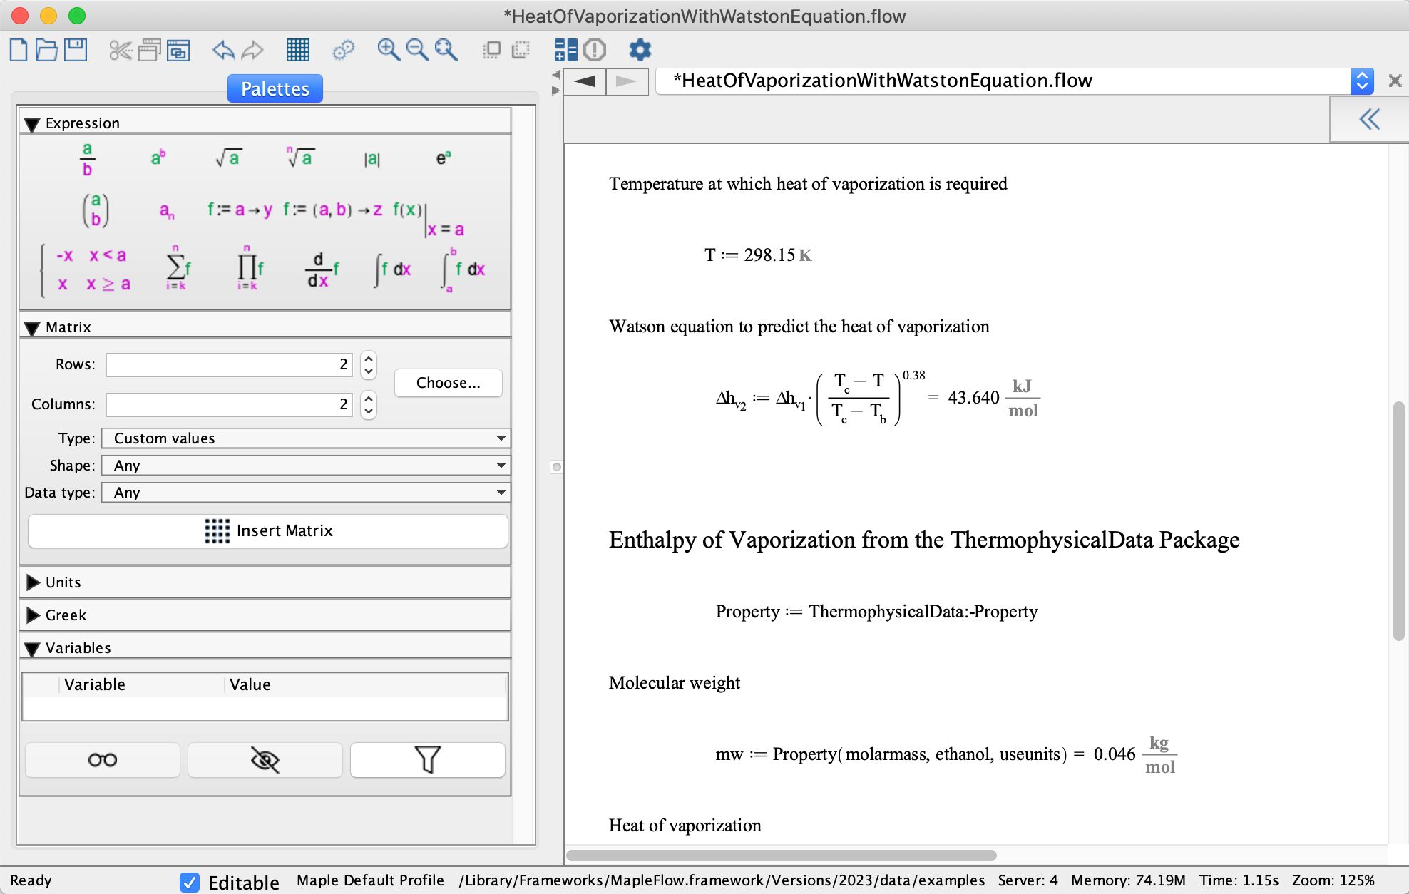The width and height of the screenshot is (1409, 894).
Task: Collapse the Expression palette section
Action: click(x=31, y=123)
